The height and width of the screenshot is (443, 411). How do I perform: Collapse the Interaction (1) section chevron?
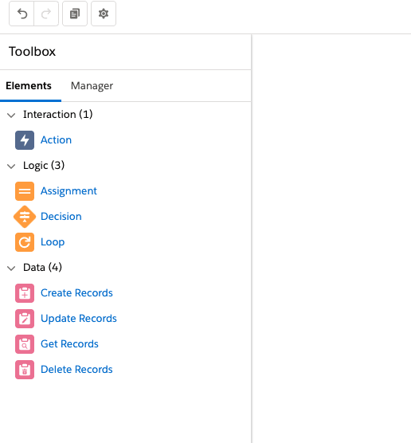click(11, 115)
